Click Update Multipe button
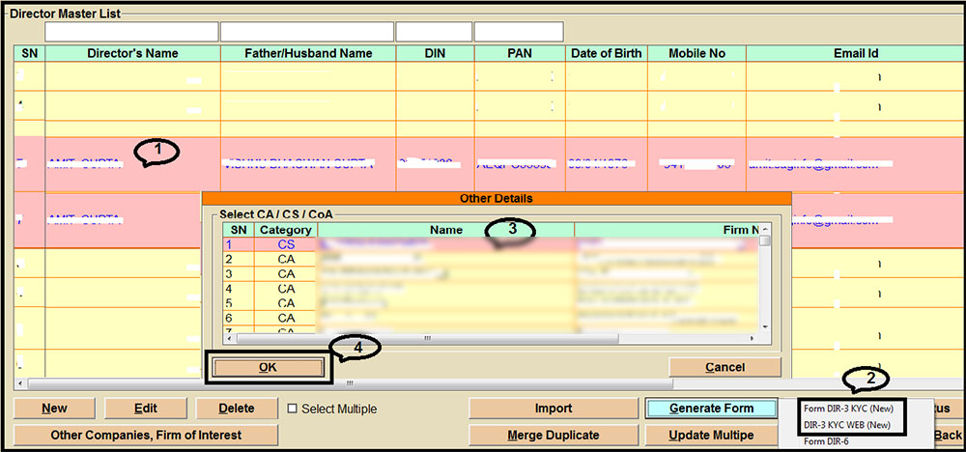This screenshot has width=966, height=452. coord(711,436)
